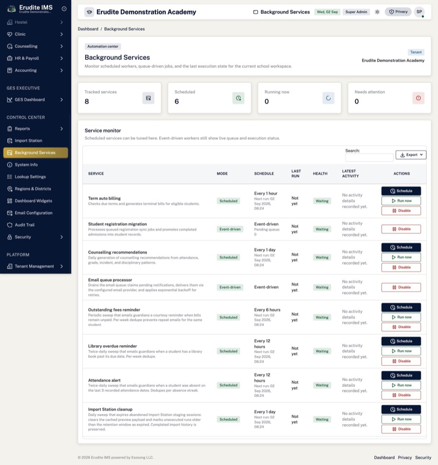Open Audit Trail menu item
438x465 pixels.
[x=36, y=225]
